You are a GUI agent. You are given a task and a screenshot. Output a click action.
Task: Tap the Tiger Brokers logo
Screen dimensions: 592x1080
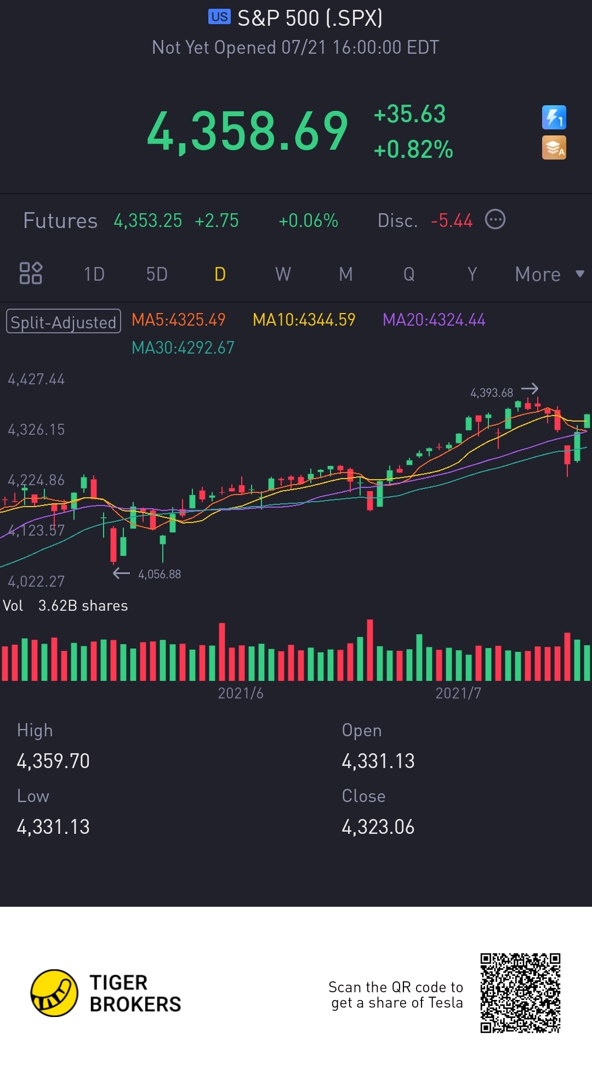54,993
